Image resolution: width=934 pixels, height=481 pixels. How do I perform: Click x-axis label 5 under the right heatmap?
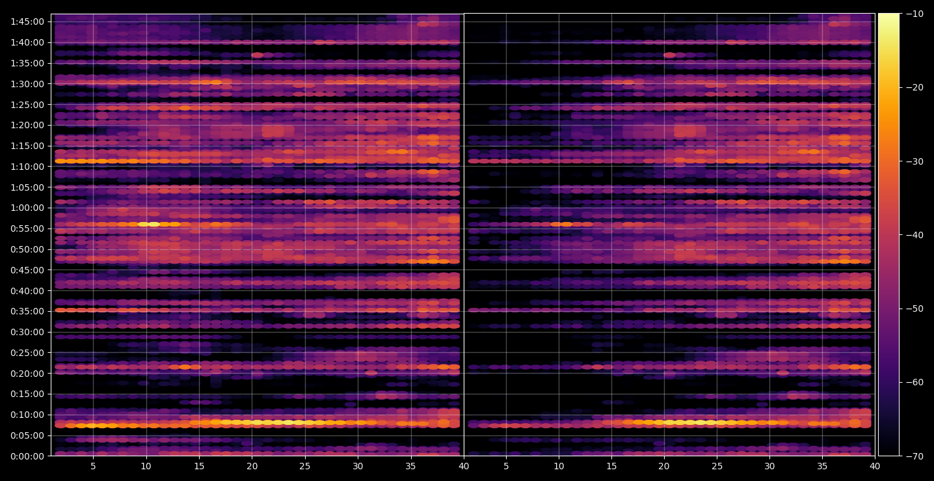(x=505, y=467)
